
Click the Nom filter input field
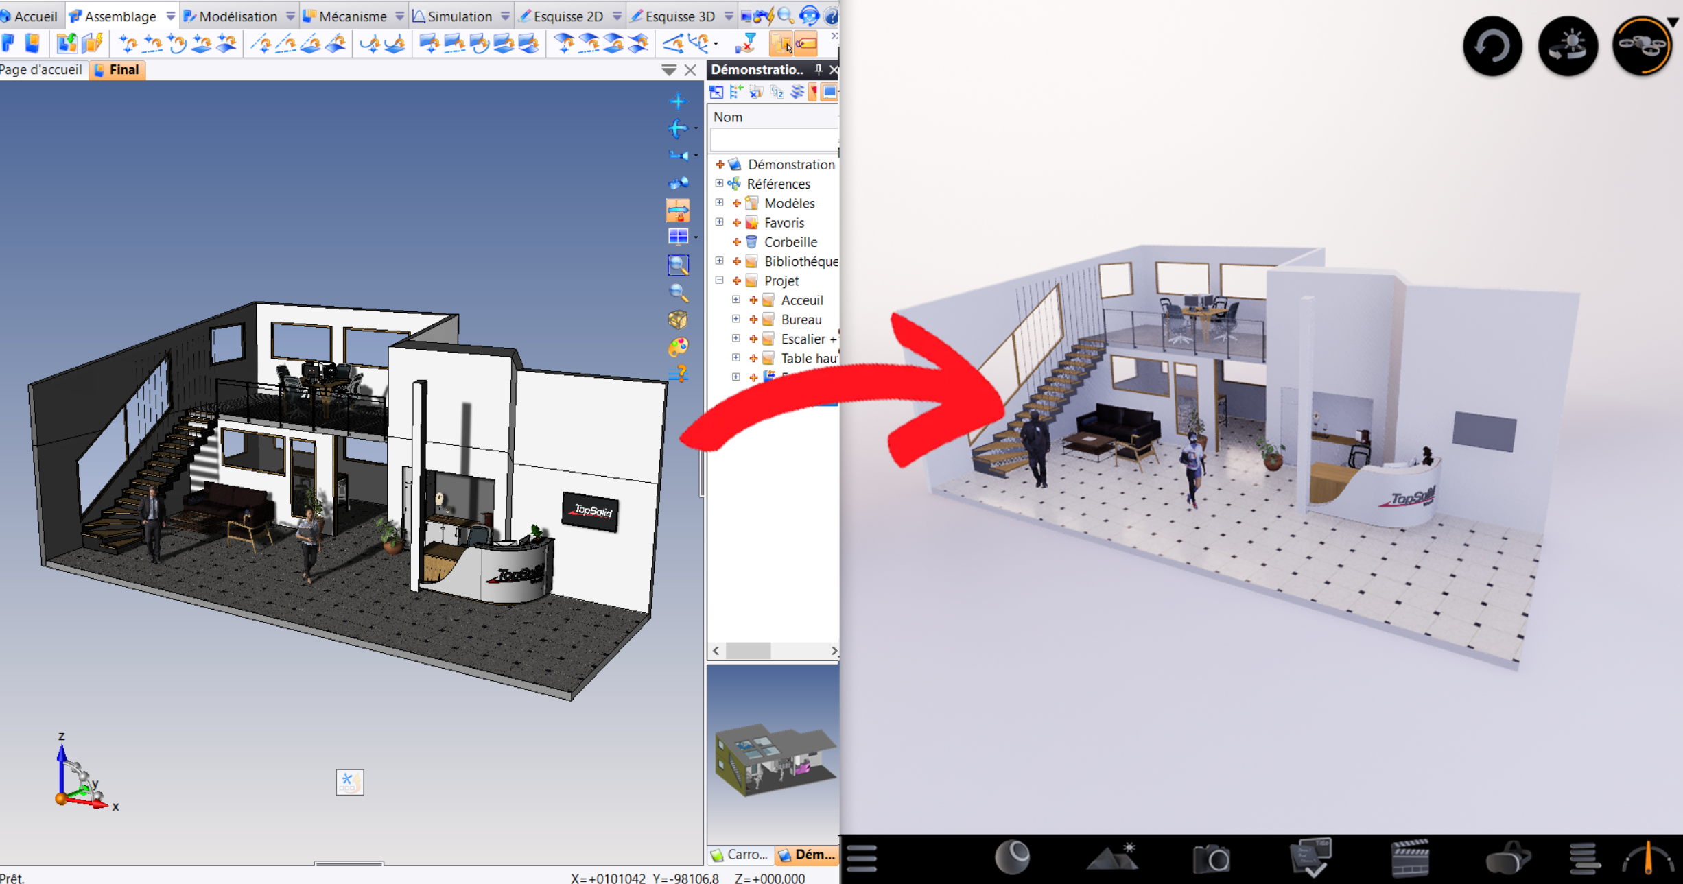[774, 140]
